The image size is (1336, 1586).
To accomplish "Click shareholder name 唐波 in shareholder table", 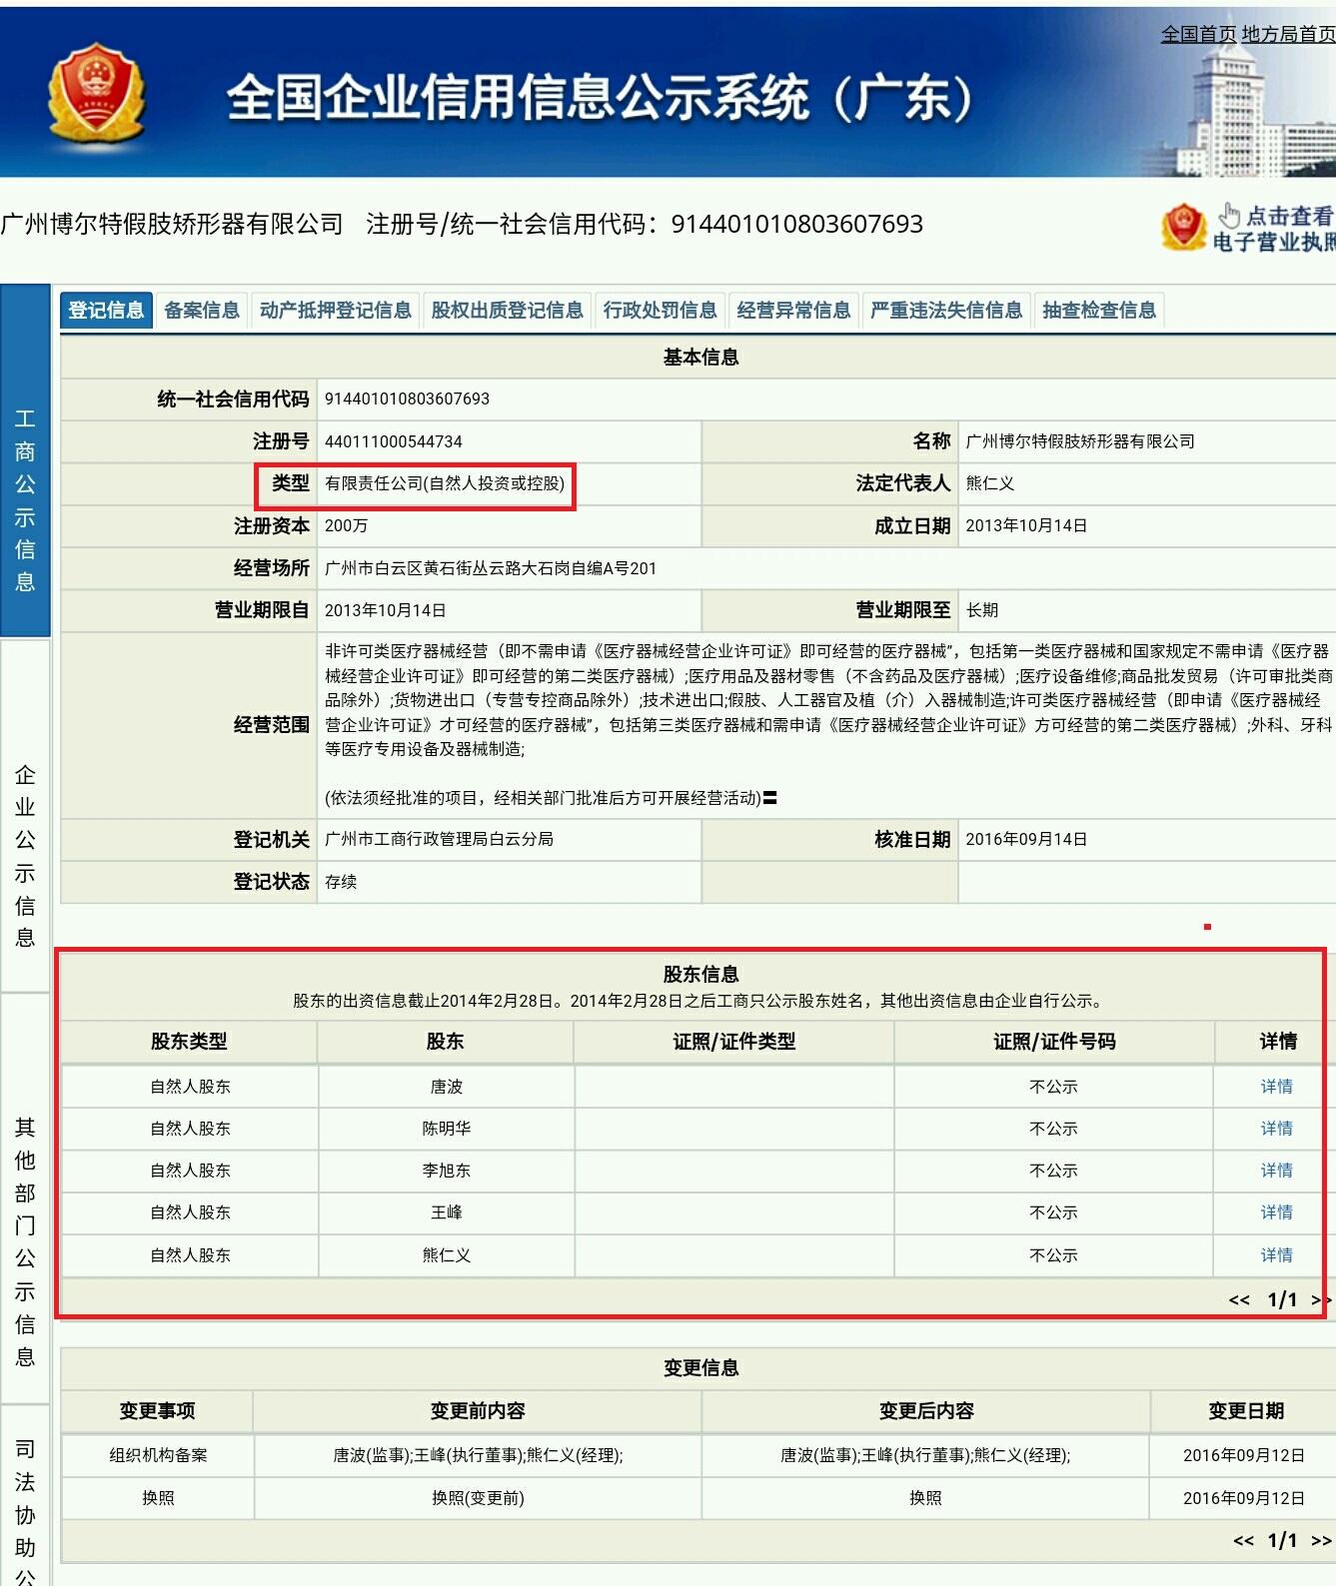I will click(x=447, y=1087).
